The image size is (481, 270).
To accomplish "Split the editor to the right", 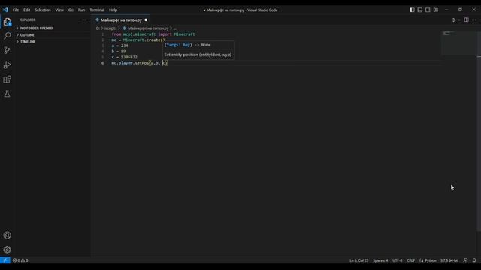I will coord(466,20).
